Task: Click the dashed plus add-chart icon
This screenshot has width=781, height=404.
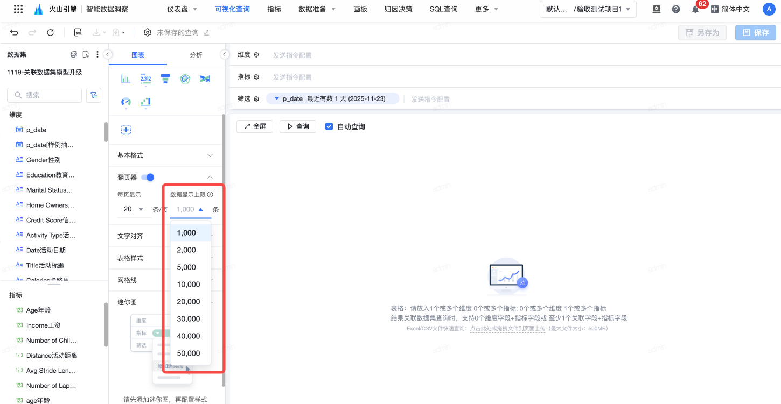Action: pos(126,130)
